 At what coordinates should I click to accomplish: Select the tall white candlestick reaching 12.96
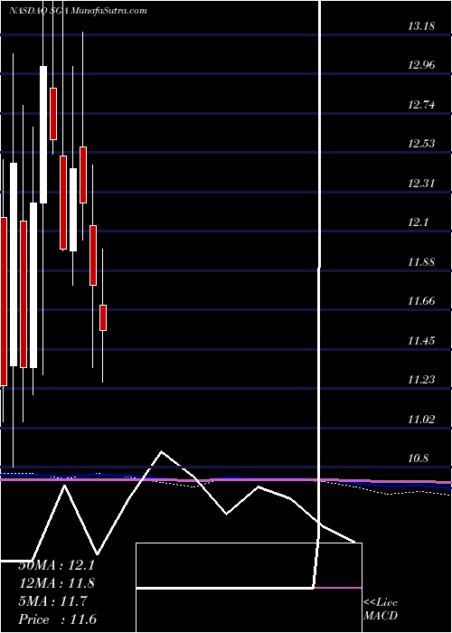[43, 135]
